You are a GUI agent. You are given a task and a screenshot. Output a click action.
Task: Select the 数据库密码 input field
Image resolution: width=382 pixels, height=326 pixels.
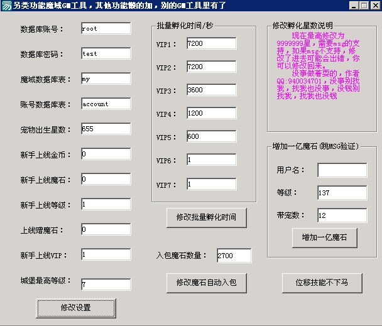[106, 54]
